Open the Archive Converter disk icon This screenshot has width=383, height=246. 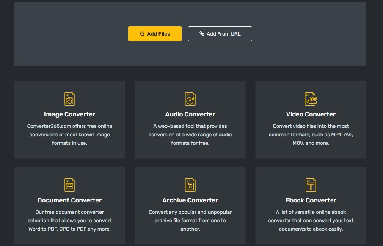click(x=190, y=185)
